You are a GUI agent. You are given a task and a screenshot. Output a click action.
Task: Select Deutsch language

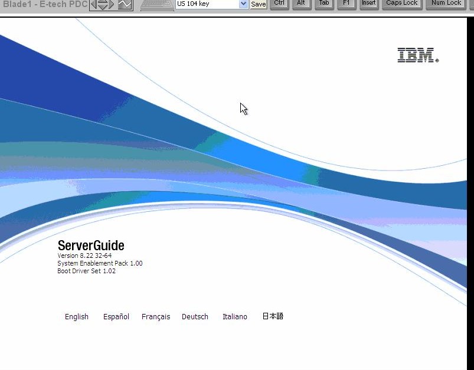[195, 316]
